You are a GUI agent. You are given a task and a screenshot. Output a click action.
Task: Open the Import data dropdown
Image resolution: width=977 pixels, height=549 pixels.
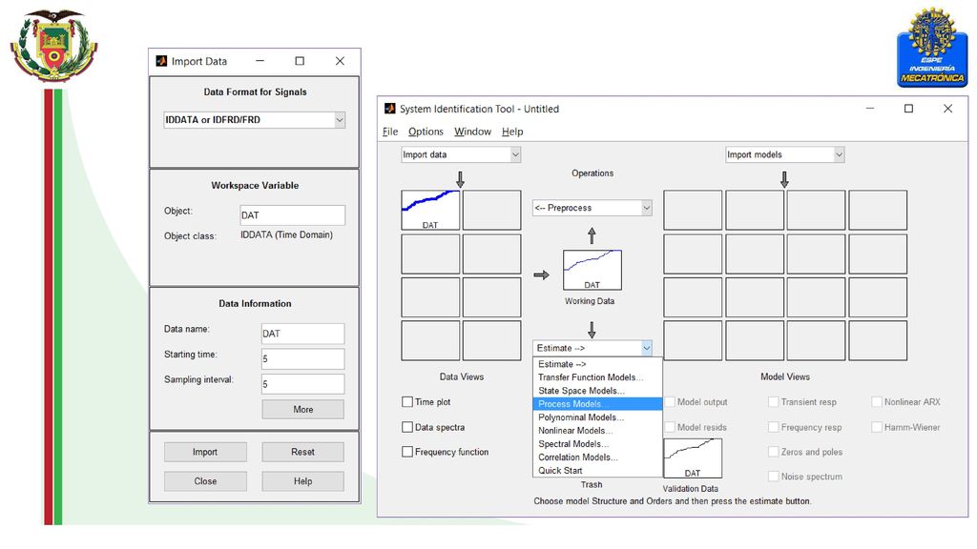(x=461, y=154)
